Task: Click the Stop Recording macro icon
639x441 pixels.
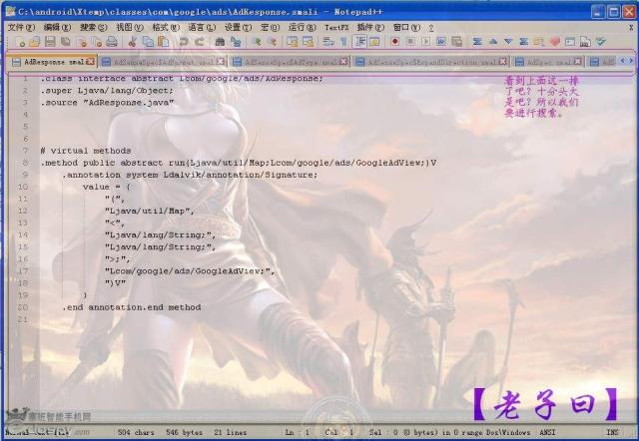Action: point(410,42)
